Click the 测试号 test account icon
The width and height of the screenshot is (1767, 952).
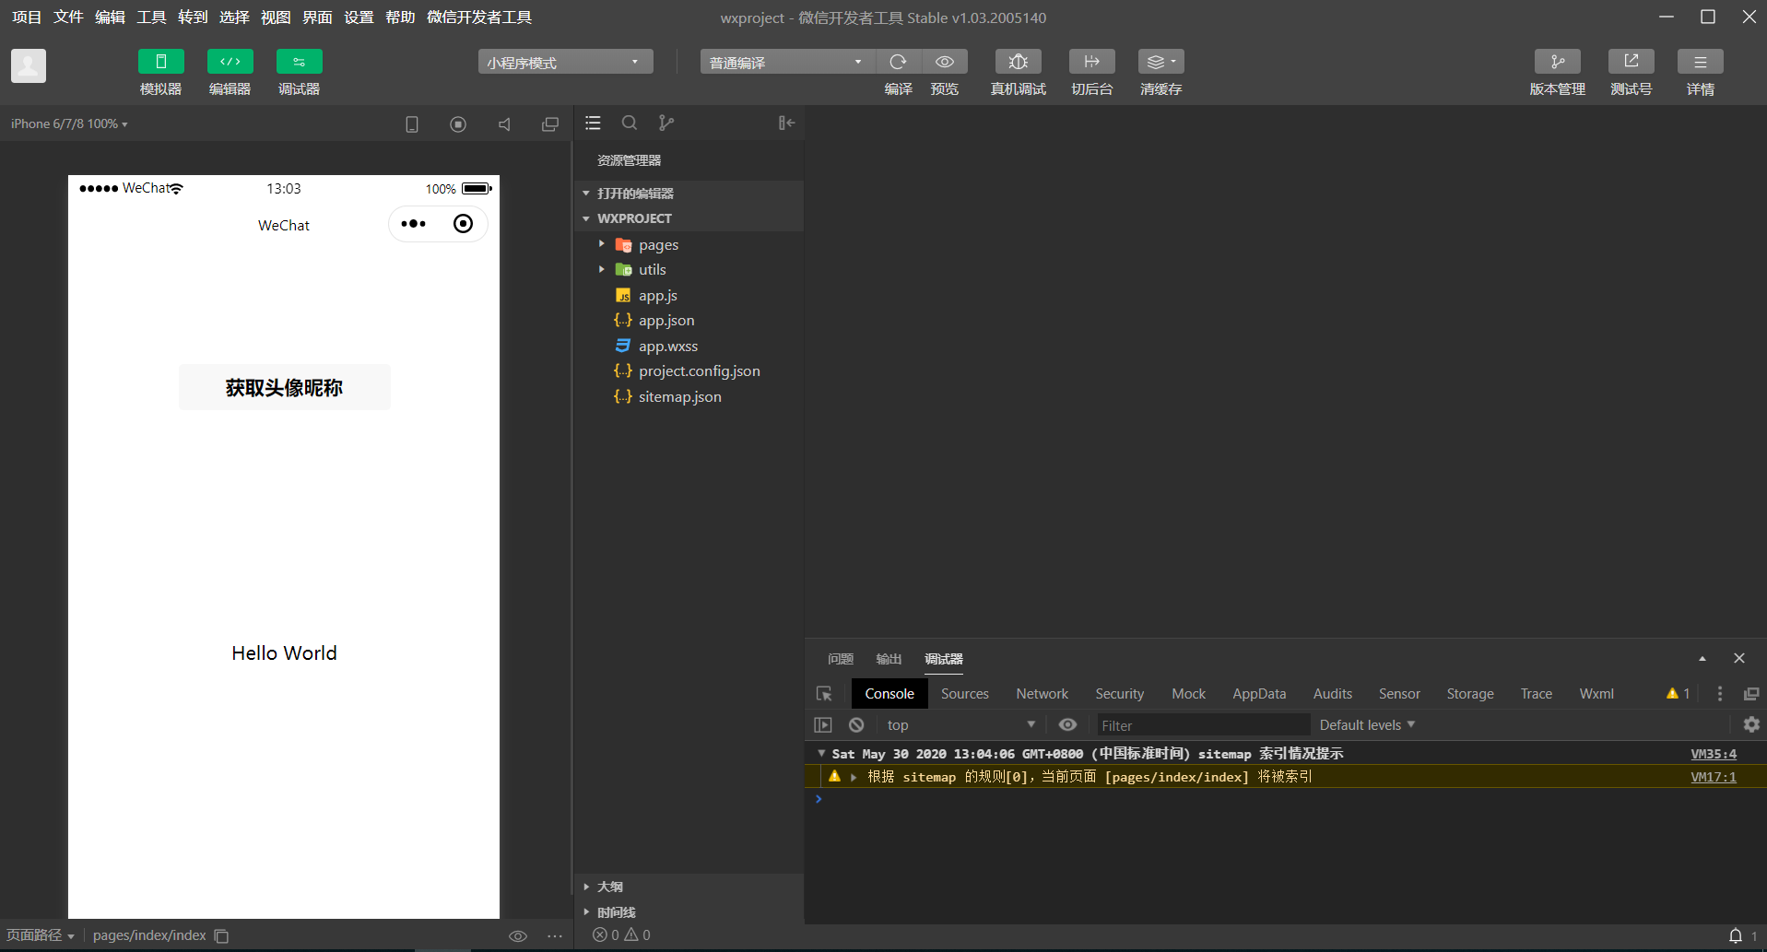tap(1632, 62)
